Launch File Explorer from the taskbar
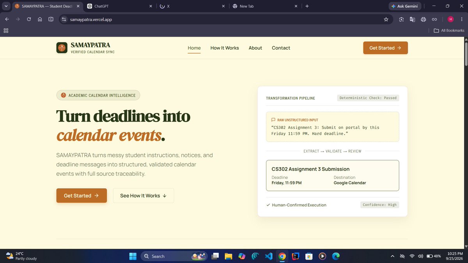Screen dimensions: 468x263 pyautogui.click(x=229, y=256)
